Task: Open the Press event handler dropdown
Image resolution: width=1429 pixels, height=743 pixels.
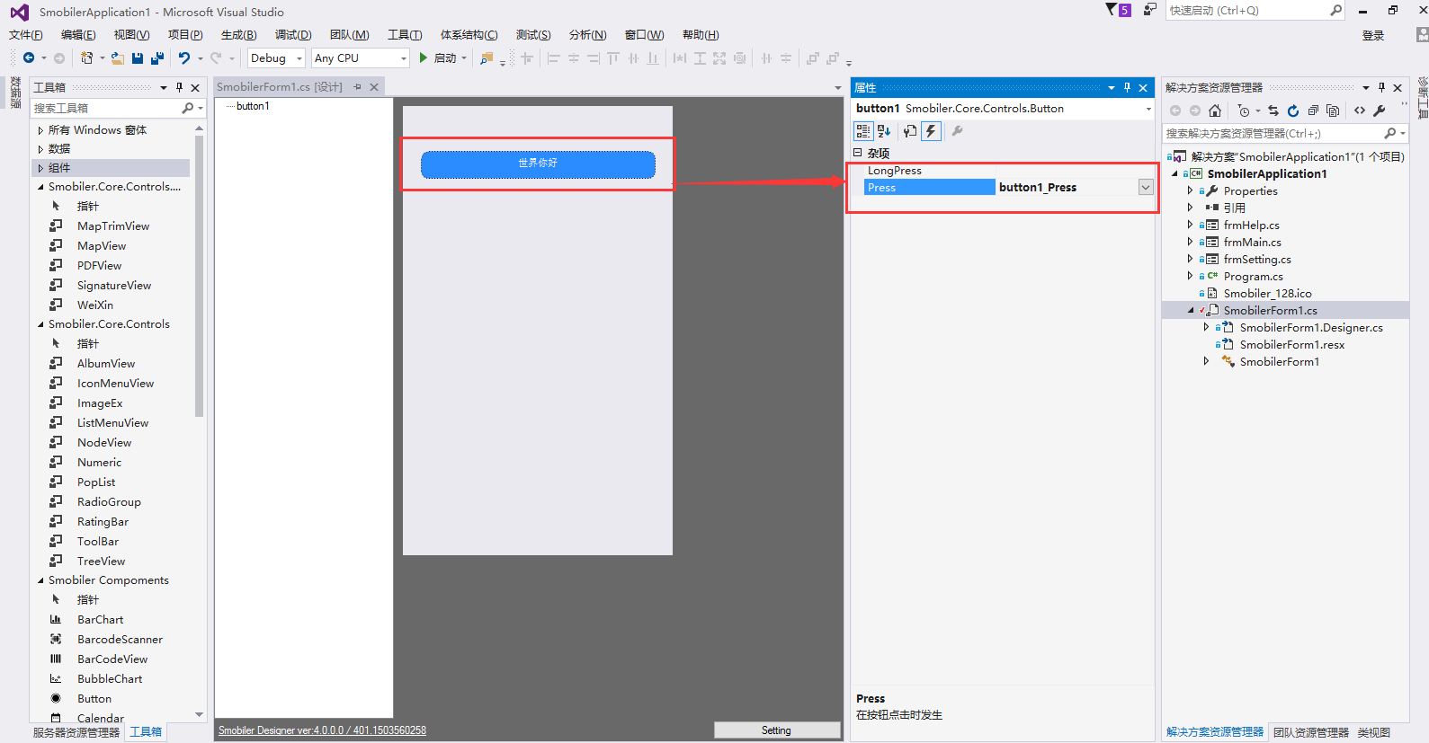Action: click(1146, 187)
